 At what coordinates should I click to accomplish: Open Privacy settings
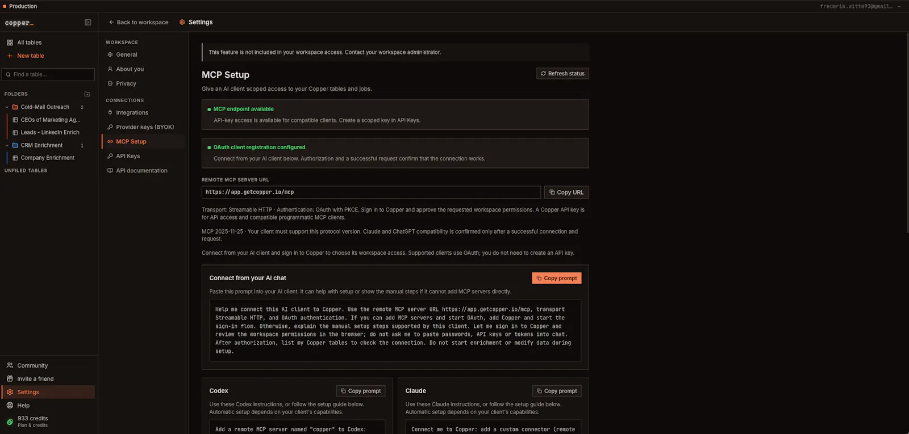coord(144,83)
